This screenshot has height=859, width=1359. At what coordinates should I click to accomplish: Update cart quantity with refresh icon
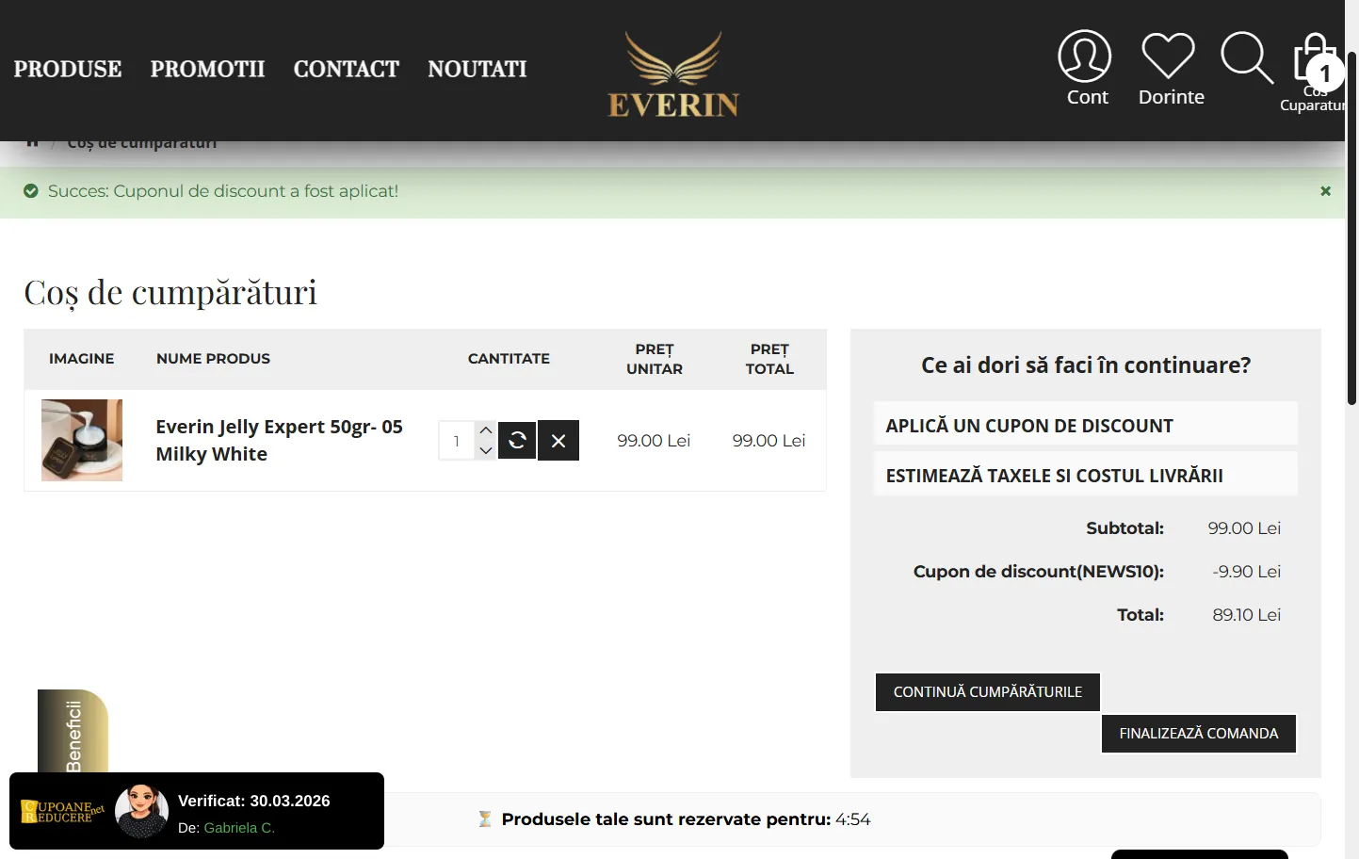(517, 440)
